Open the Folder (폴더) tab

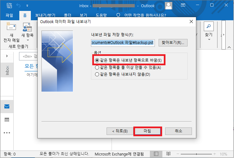pyautogui.click(x=68, y=15)
